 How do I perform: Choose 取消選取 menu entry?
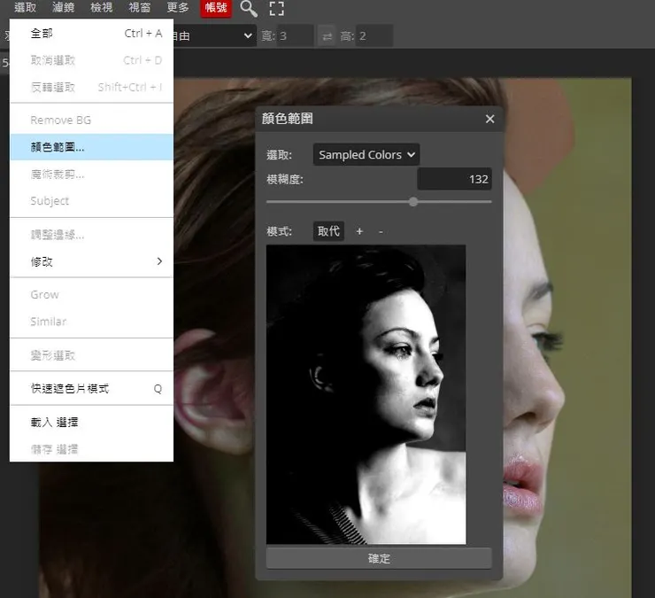coord(91,60)
